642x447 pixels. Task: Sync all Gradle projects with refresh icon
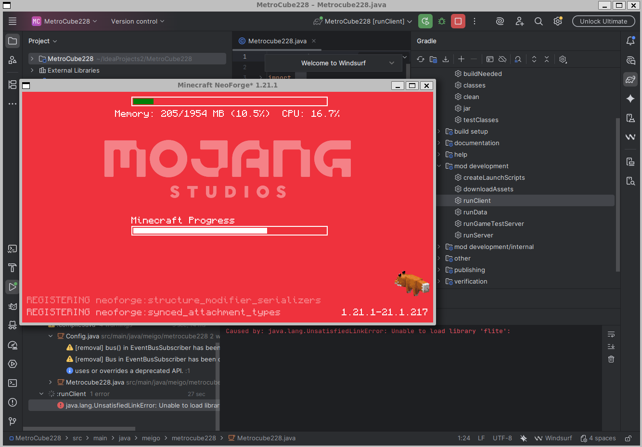pyautogui.click(x=420, y=59)
